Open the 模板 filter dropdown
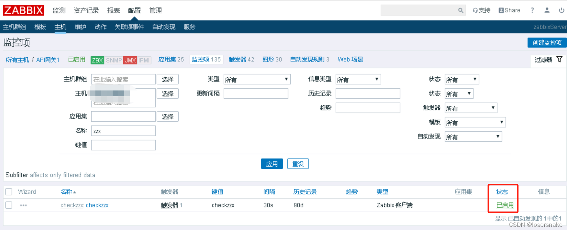The width and height of the screenshot is (567, 230). [x=475, y=122]
